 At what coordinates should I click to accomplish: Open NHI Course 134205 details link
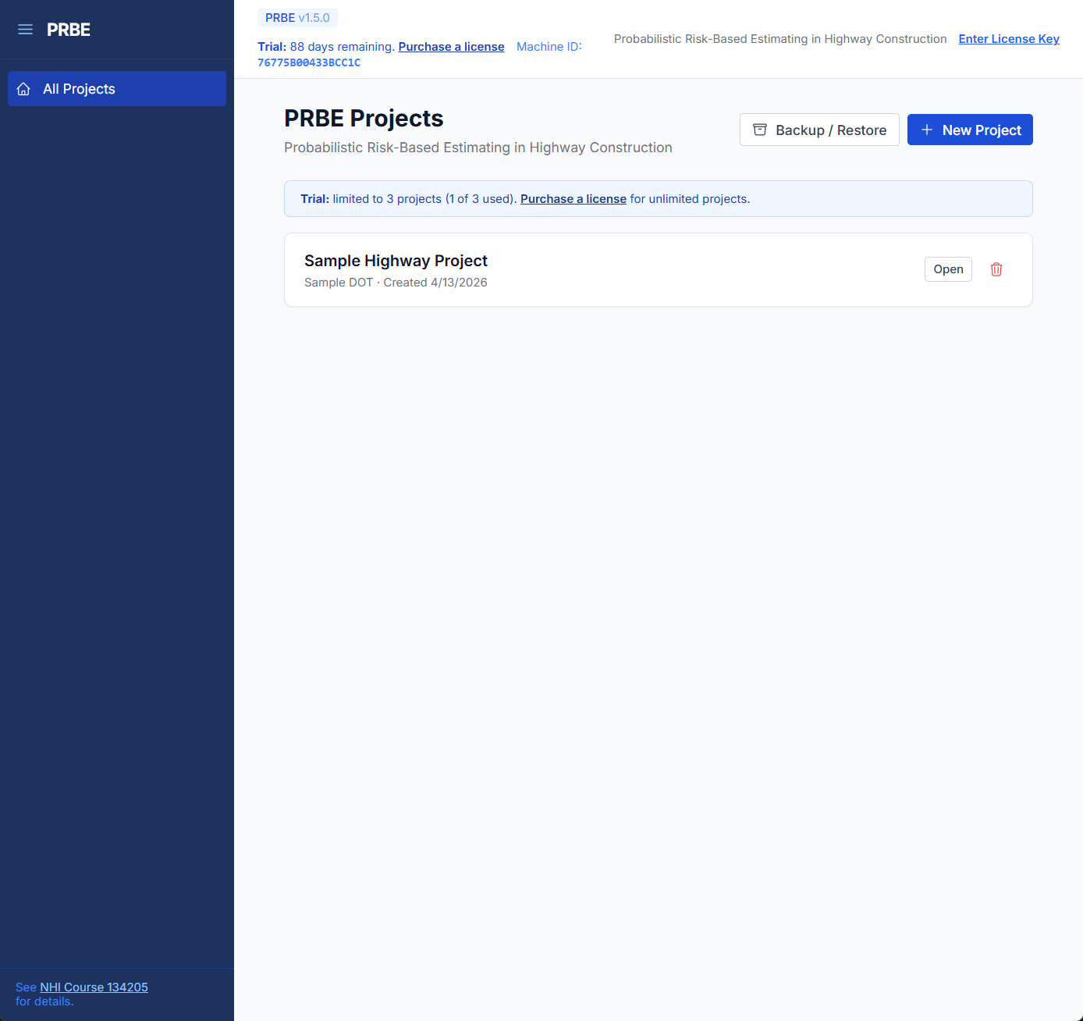point(93,987)
